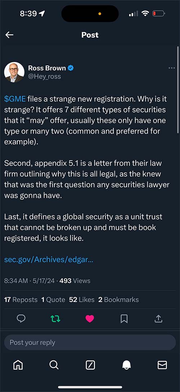This screenshot has height=392, width=180.
Task: Toggle the bookmark icon on the post
Action: [x=124, y=319]
